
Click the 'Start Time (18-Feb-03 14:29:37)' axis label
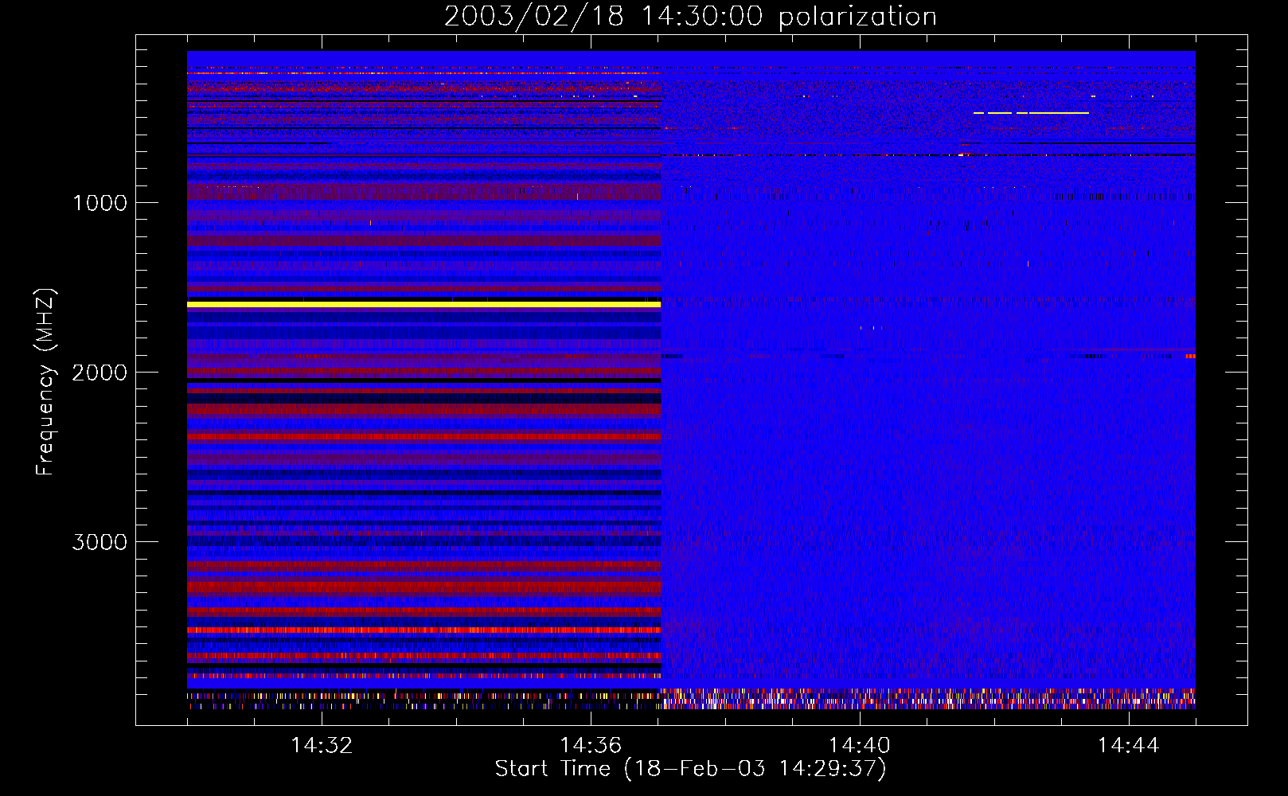point(690,769)
